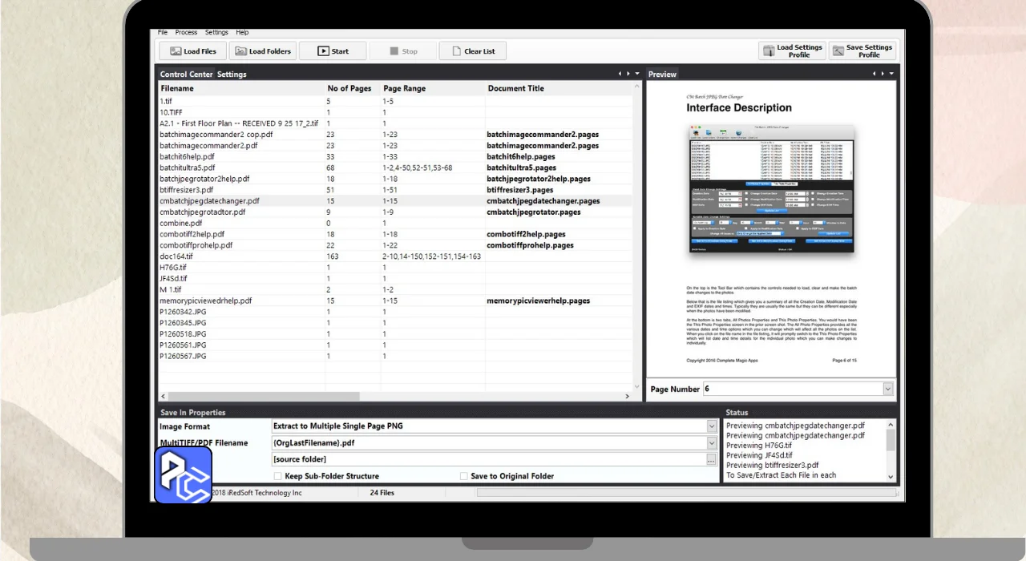The width and height of the screenshot is (1026, 561).
Task: Enable Keep Sub-Folder Structure checkbox
Action: point(278,476)
